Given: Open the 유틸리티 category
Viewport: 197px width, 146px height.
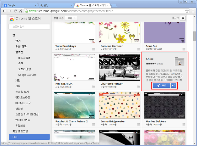Looking at the screenshot, I should tap(20, 126).
